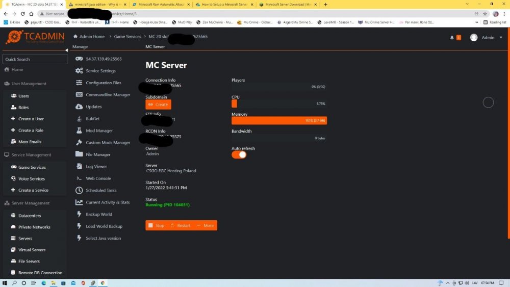Open the Scheduled Tasks clock icon
Image resolution: width=510 pixels, height=287 pixels.
click(x=79, y=190)
